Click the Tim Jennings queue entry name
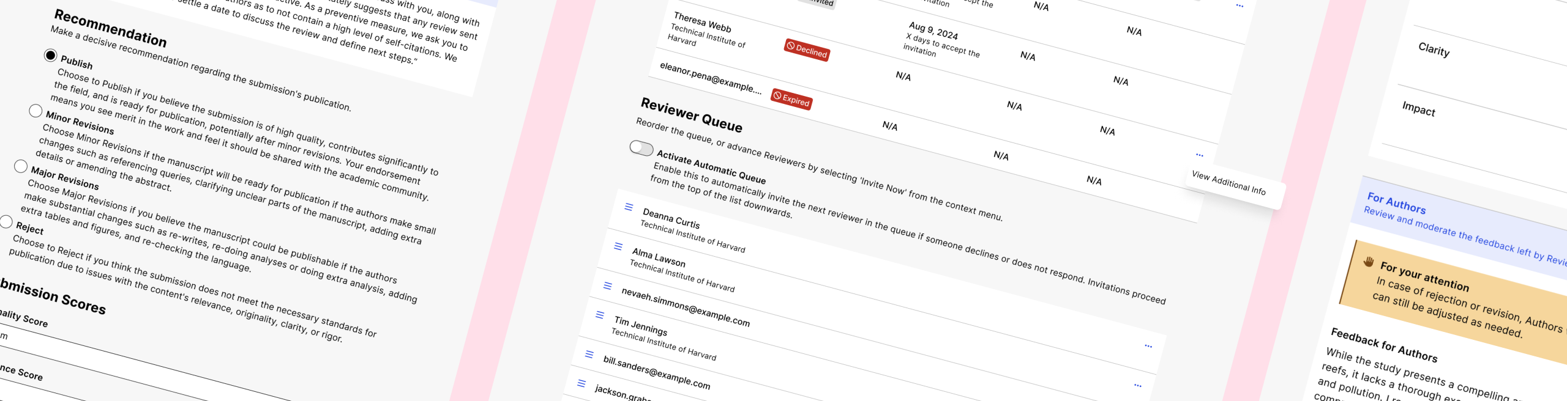The width and height of the screenshot is (1567, 401). (x=641, y=325)
